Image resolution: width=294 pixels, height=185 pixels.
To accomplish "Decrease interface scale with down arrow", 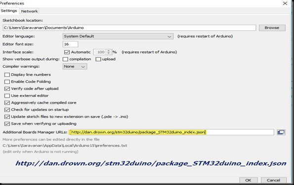I will click(x=109, y=53).
